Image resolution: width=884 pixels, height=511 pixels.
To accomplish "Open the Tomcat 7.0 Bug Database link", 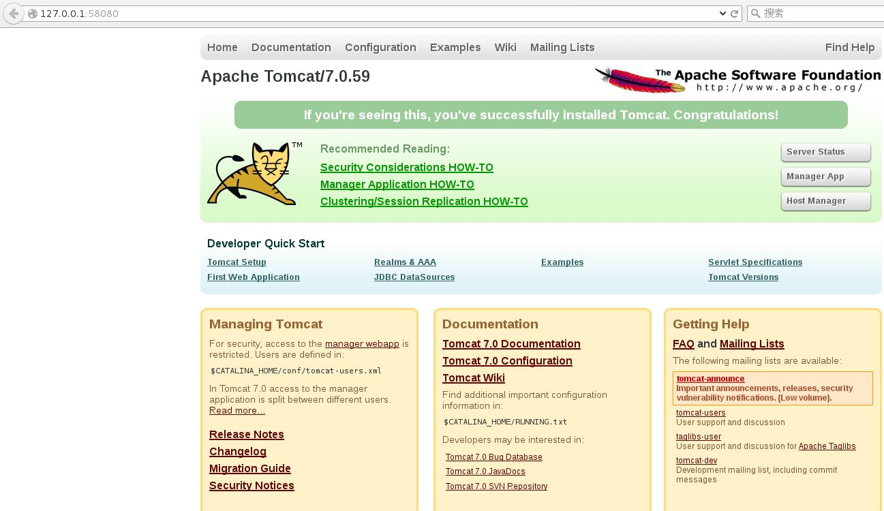I will pyautogui.click(x=494, y=457).
